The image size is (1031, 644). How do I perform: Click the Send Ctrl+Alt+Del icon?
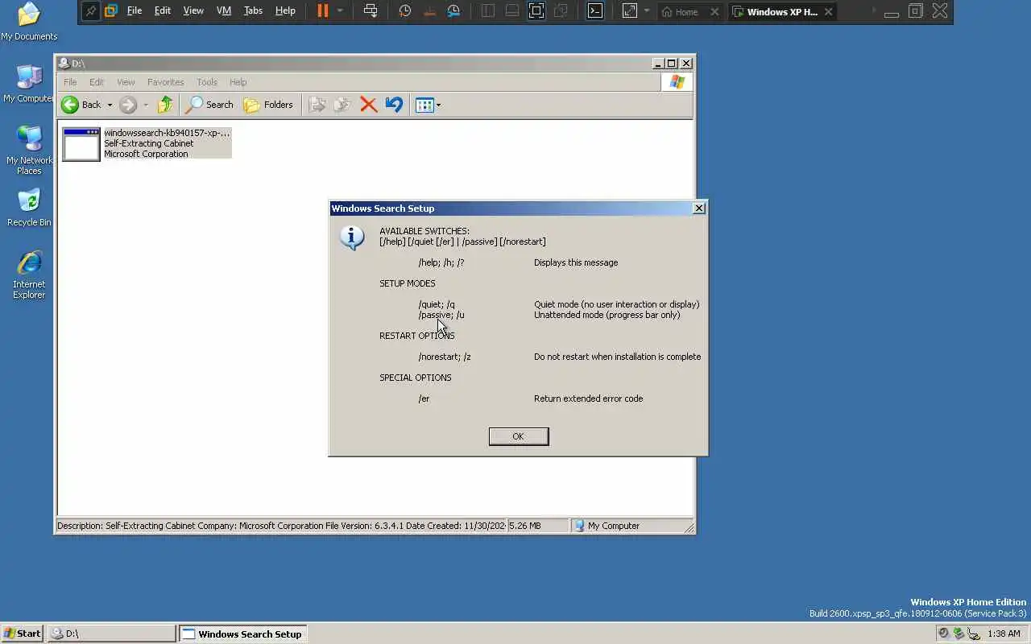(x=371, y=11)
